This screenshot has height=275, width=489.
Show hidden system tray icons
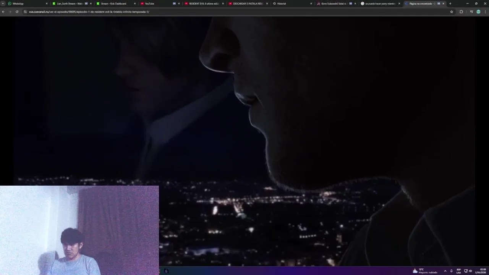pyautogui.click(x=445, y=271)
